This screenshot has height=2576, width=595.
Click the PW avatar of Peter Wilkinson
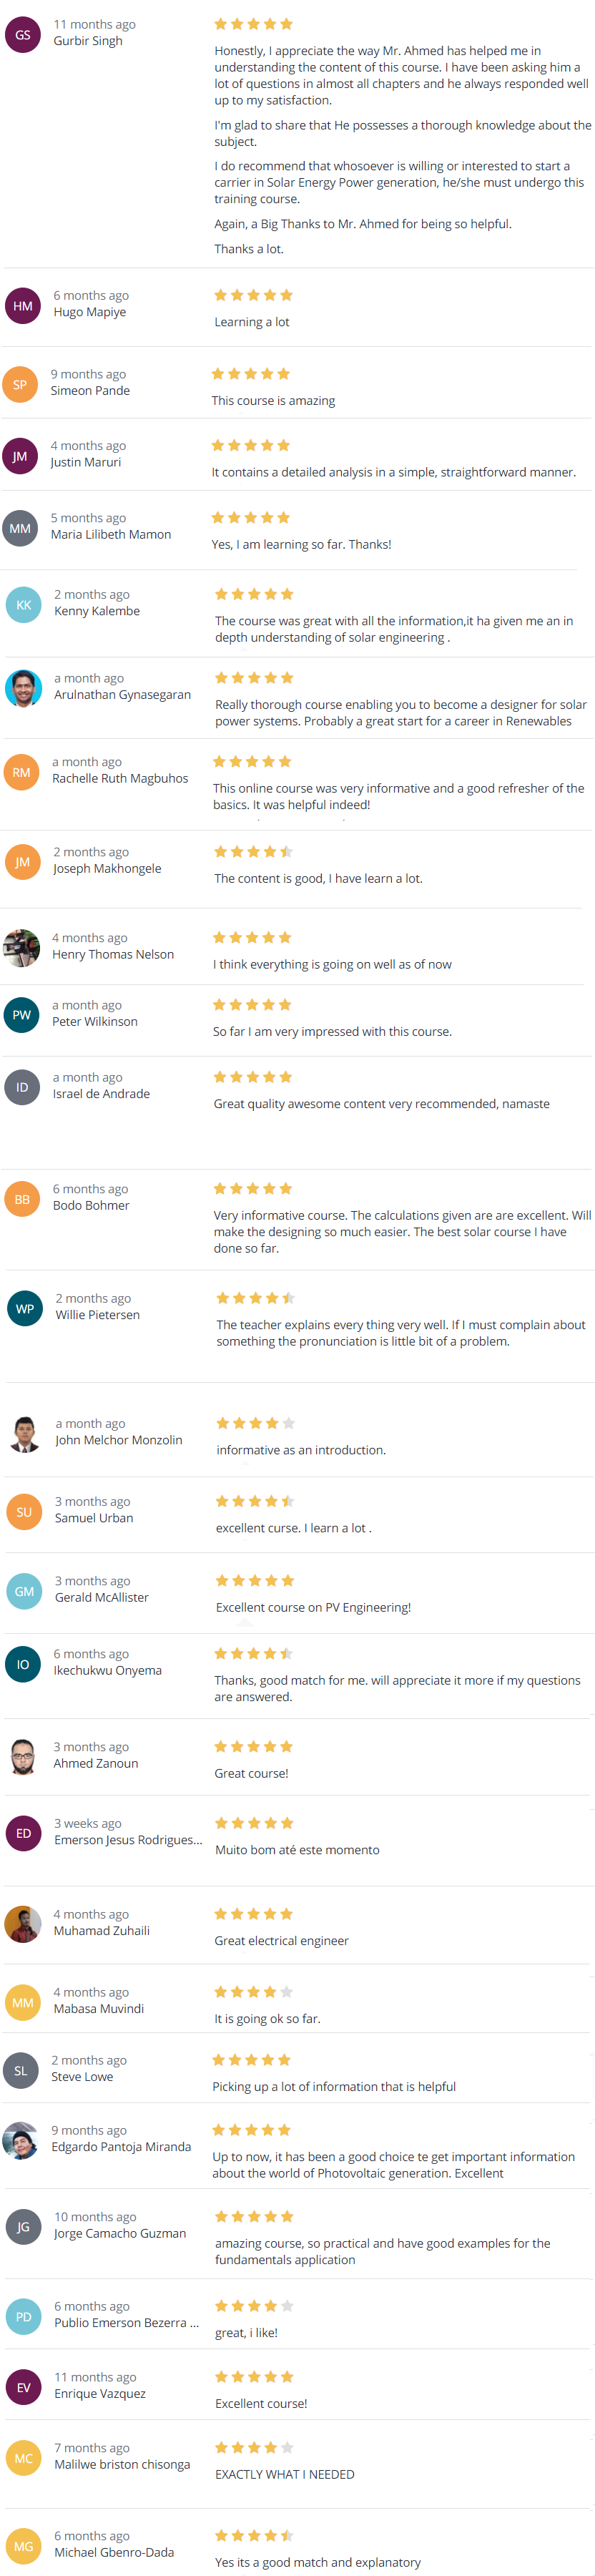22,1015
